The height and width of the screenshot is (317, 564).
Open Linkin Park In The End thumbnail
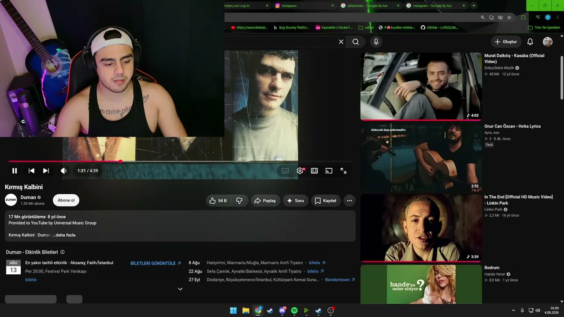coord(421,228)
